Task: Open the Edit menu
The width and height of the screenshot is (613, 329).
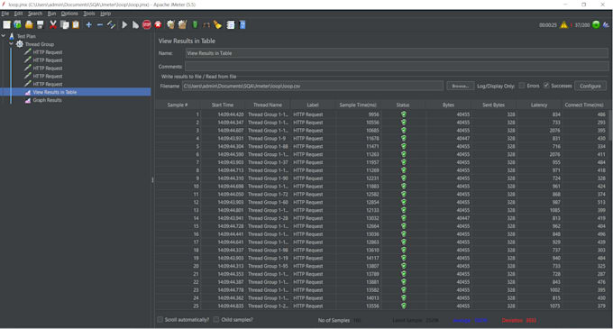Action: (x=18, y=14)
